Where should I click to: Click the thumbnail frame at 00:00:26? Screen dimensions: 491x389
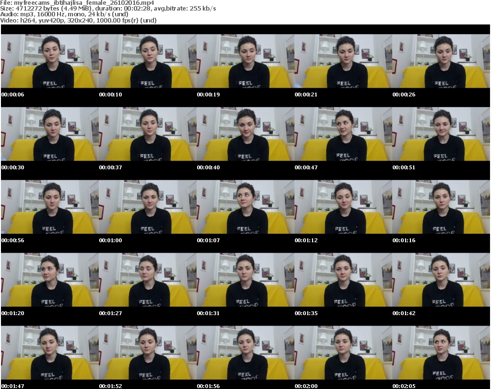[x=441, y=61]
